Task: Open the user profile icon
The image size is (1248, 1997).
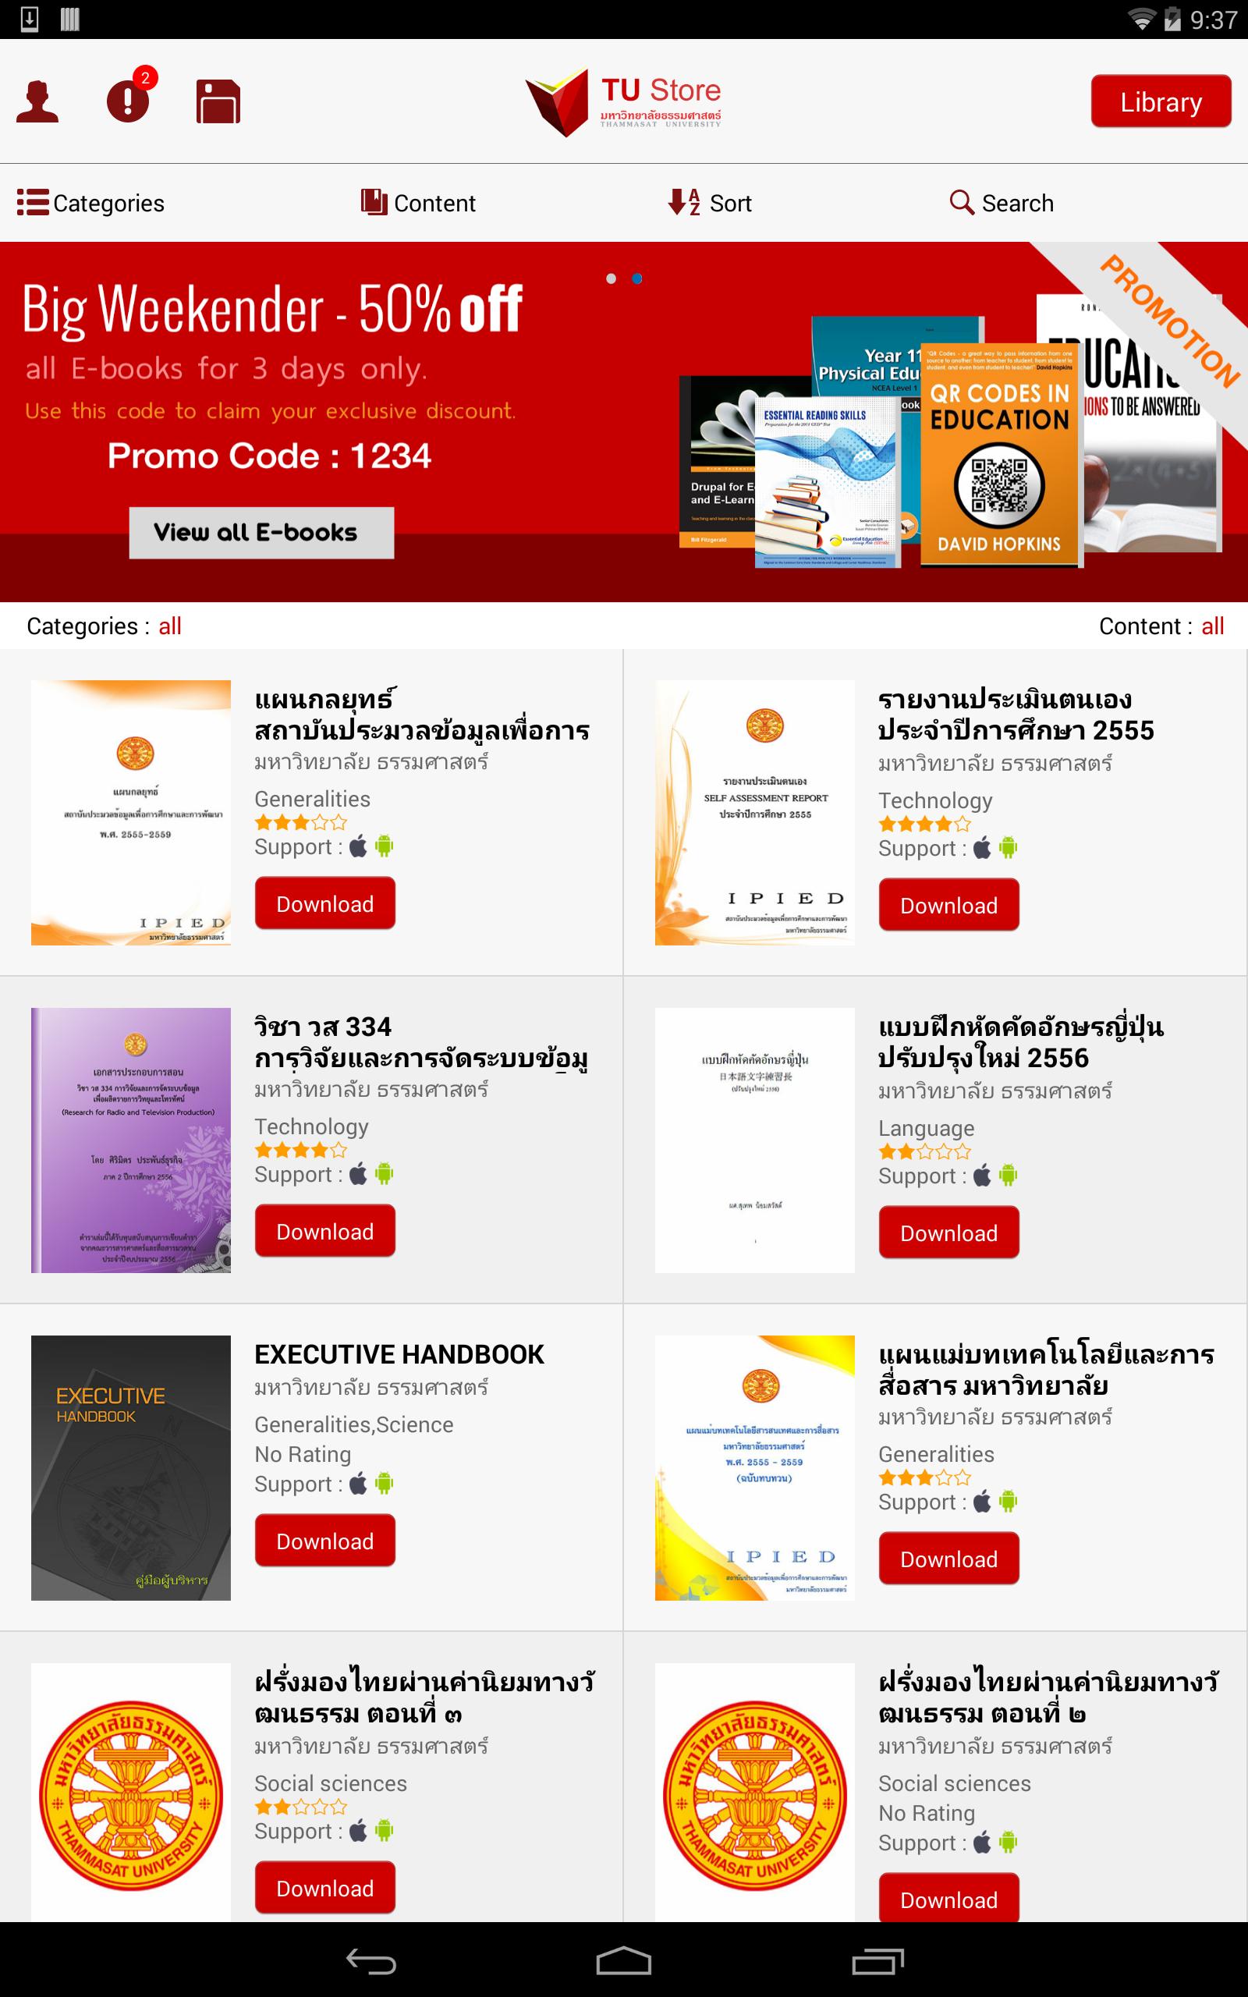Action: tap(37, 101)
